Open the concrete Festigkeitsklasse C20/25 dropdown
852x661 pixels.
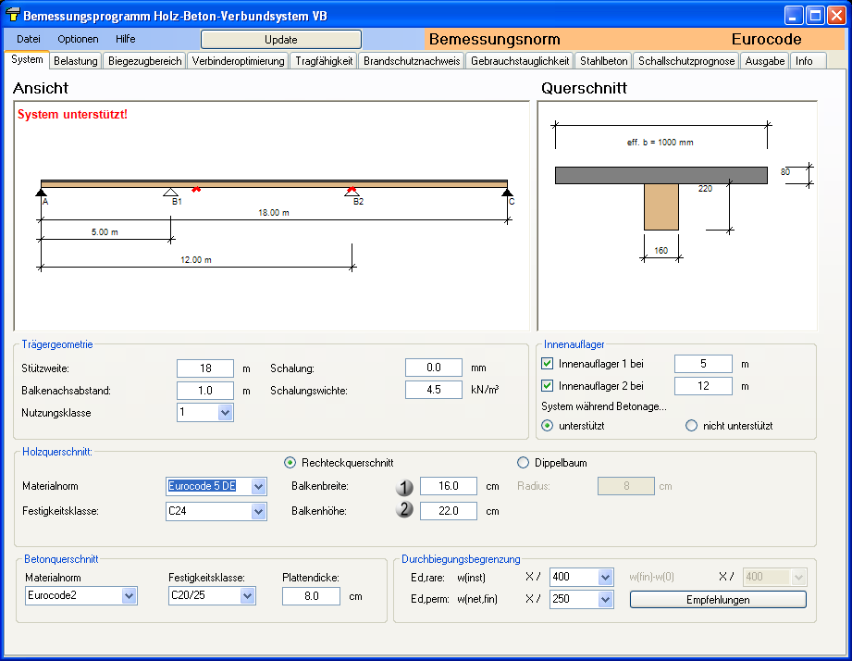click(247, 596)
